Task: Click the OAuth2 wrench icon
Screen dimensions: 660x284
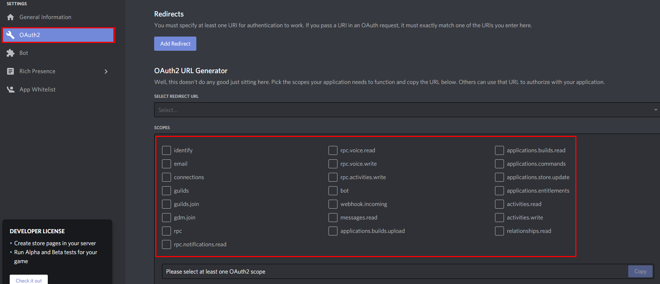Action: click(x=10, y=35)
